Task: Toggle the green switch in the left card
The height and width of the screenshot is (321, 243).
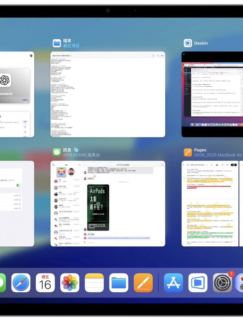Action: click(x=19, y=185)
